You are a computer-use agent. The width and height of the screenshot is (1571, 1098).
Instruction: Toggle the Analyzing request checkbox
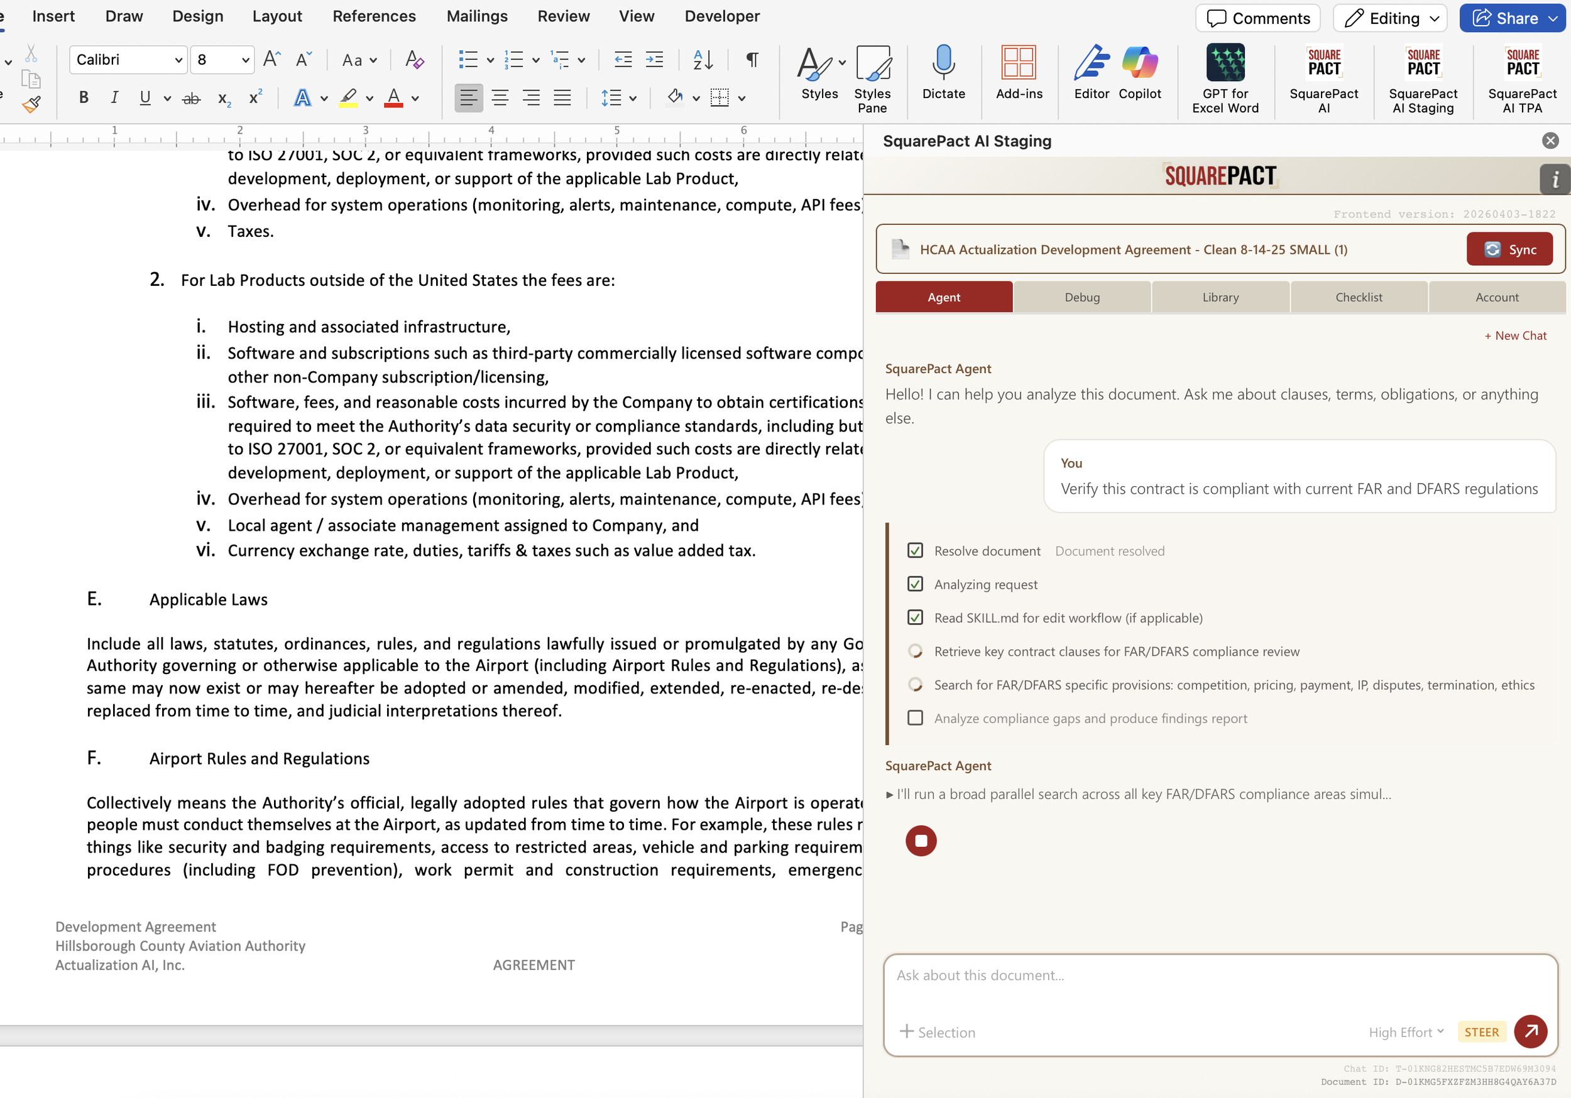coord(915,584)
